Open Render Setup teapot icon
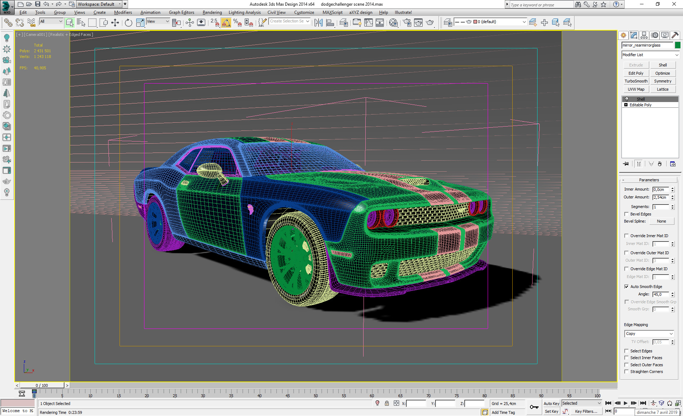Viewport: 683px width, 416px height. coord(407,23)
